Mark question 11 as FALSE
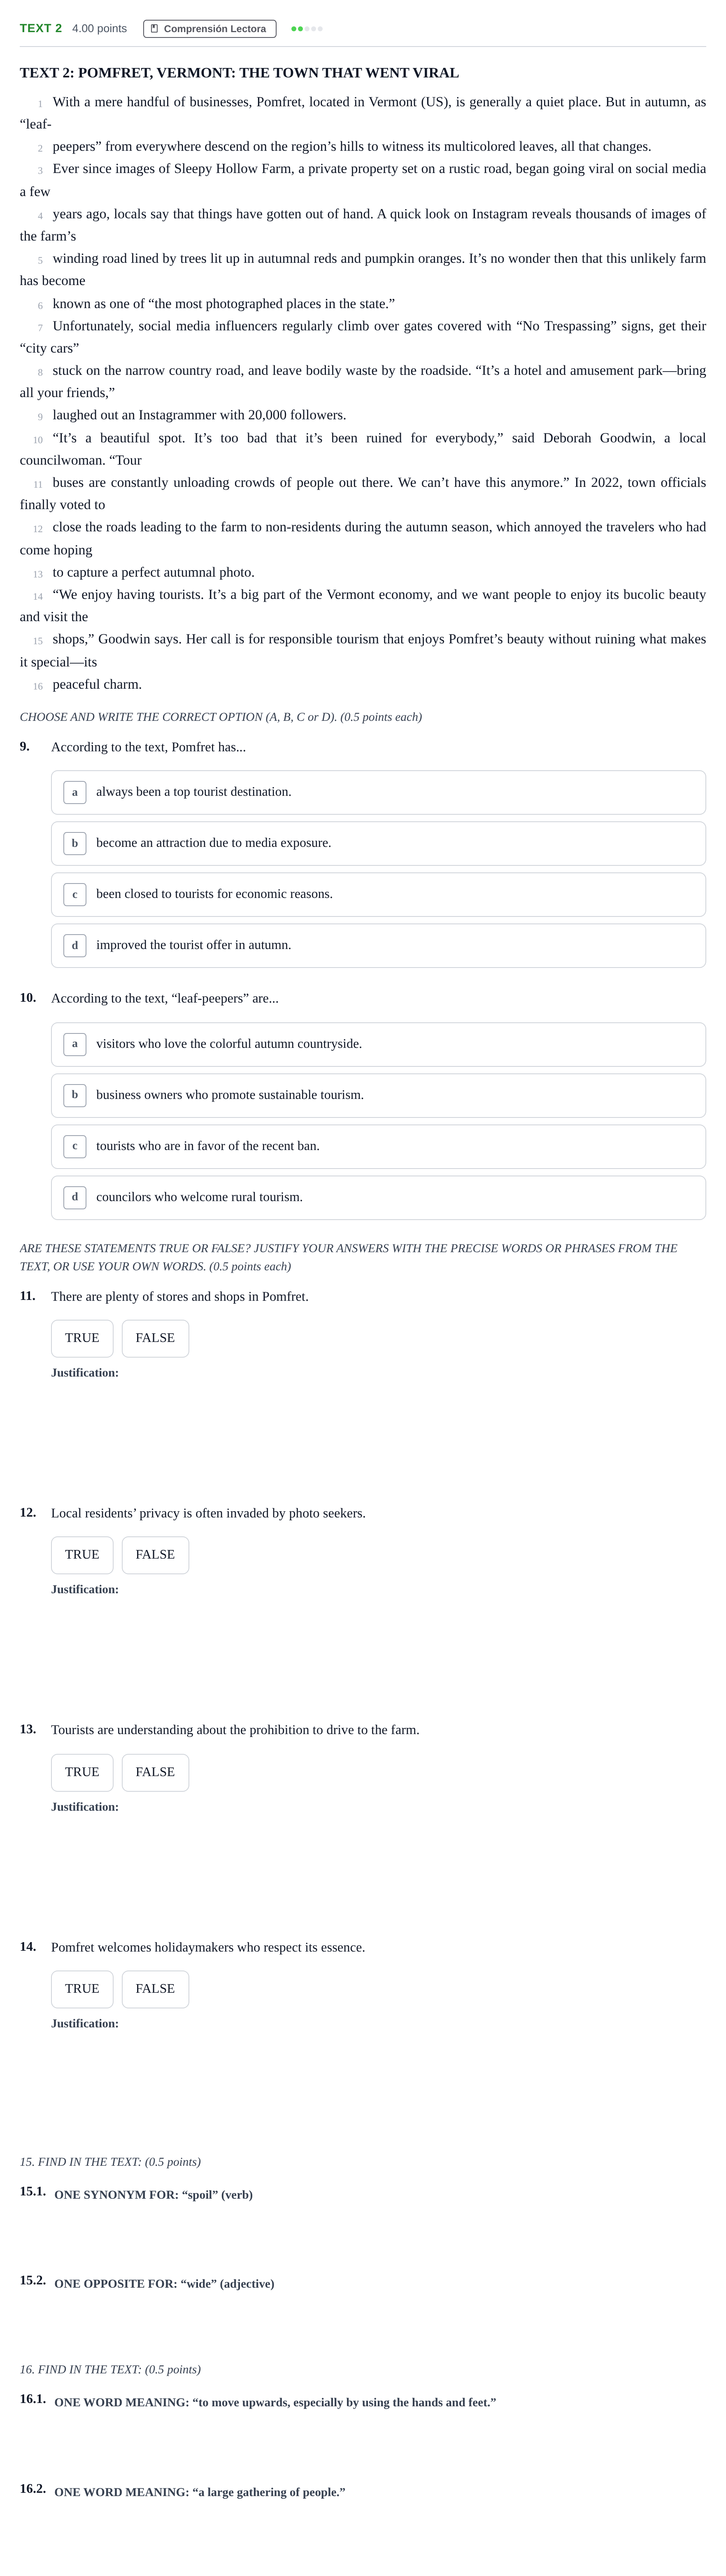The image size is (726, 2576). pos(155,1338)
